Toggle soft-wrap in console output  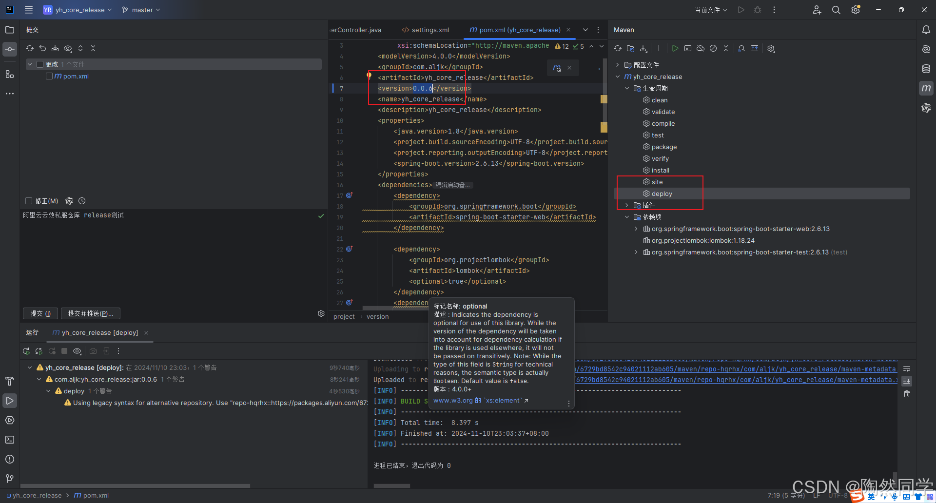click(907, 368)
